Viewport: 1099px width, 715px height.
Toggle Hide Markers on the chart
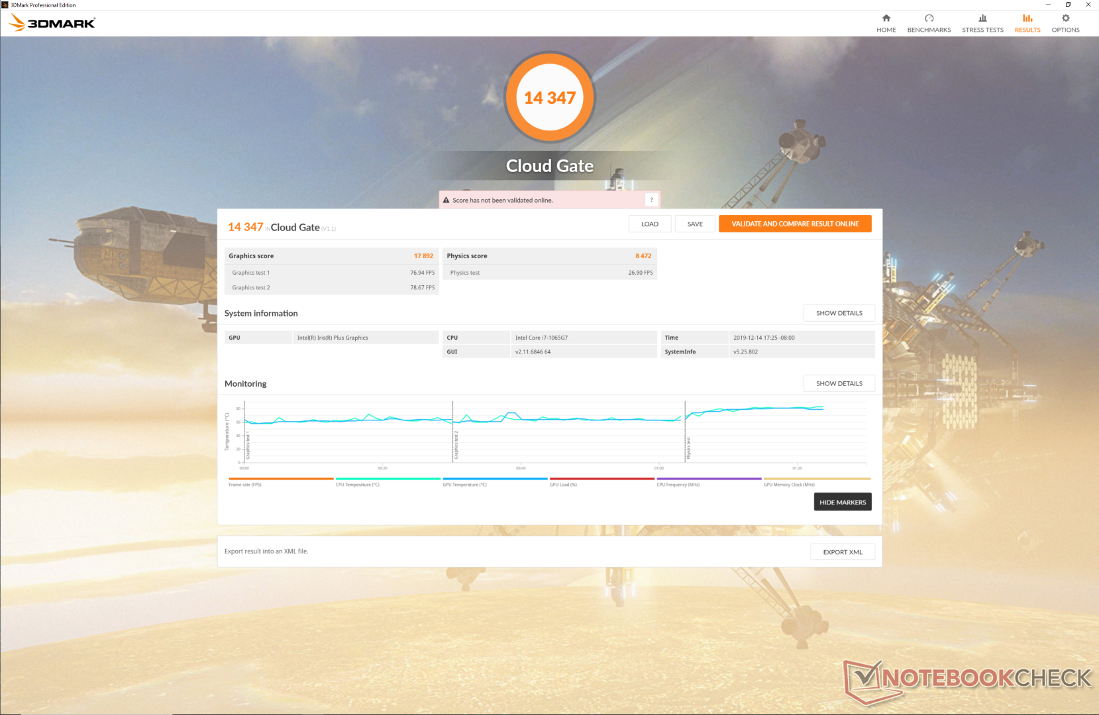pyautogui.click(x=842, y=502)
